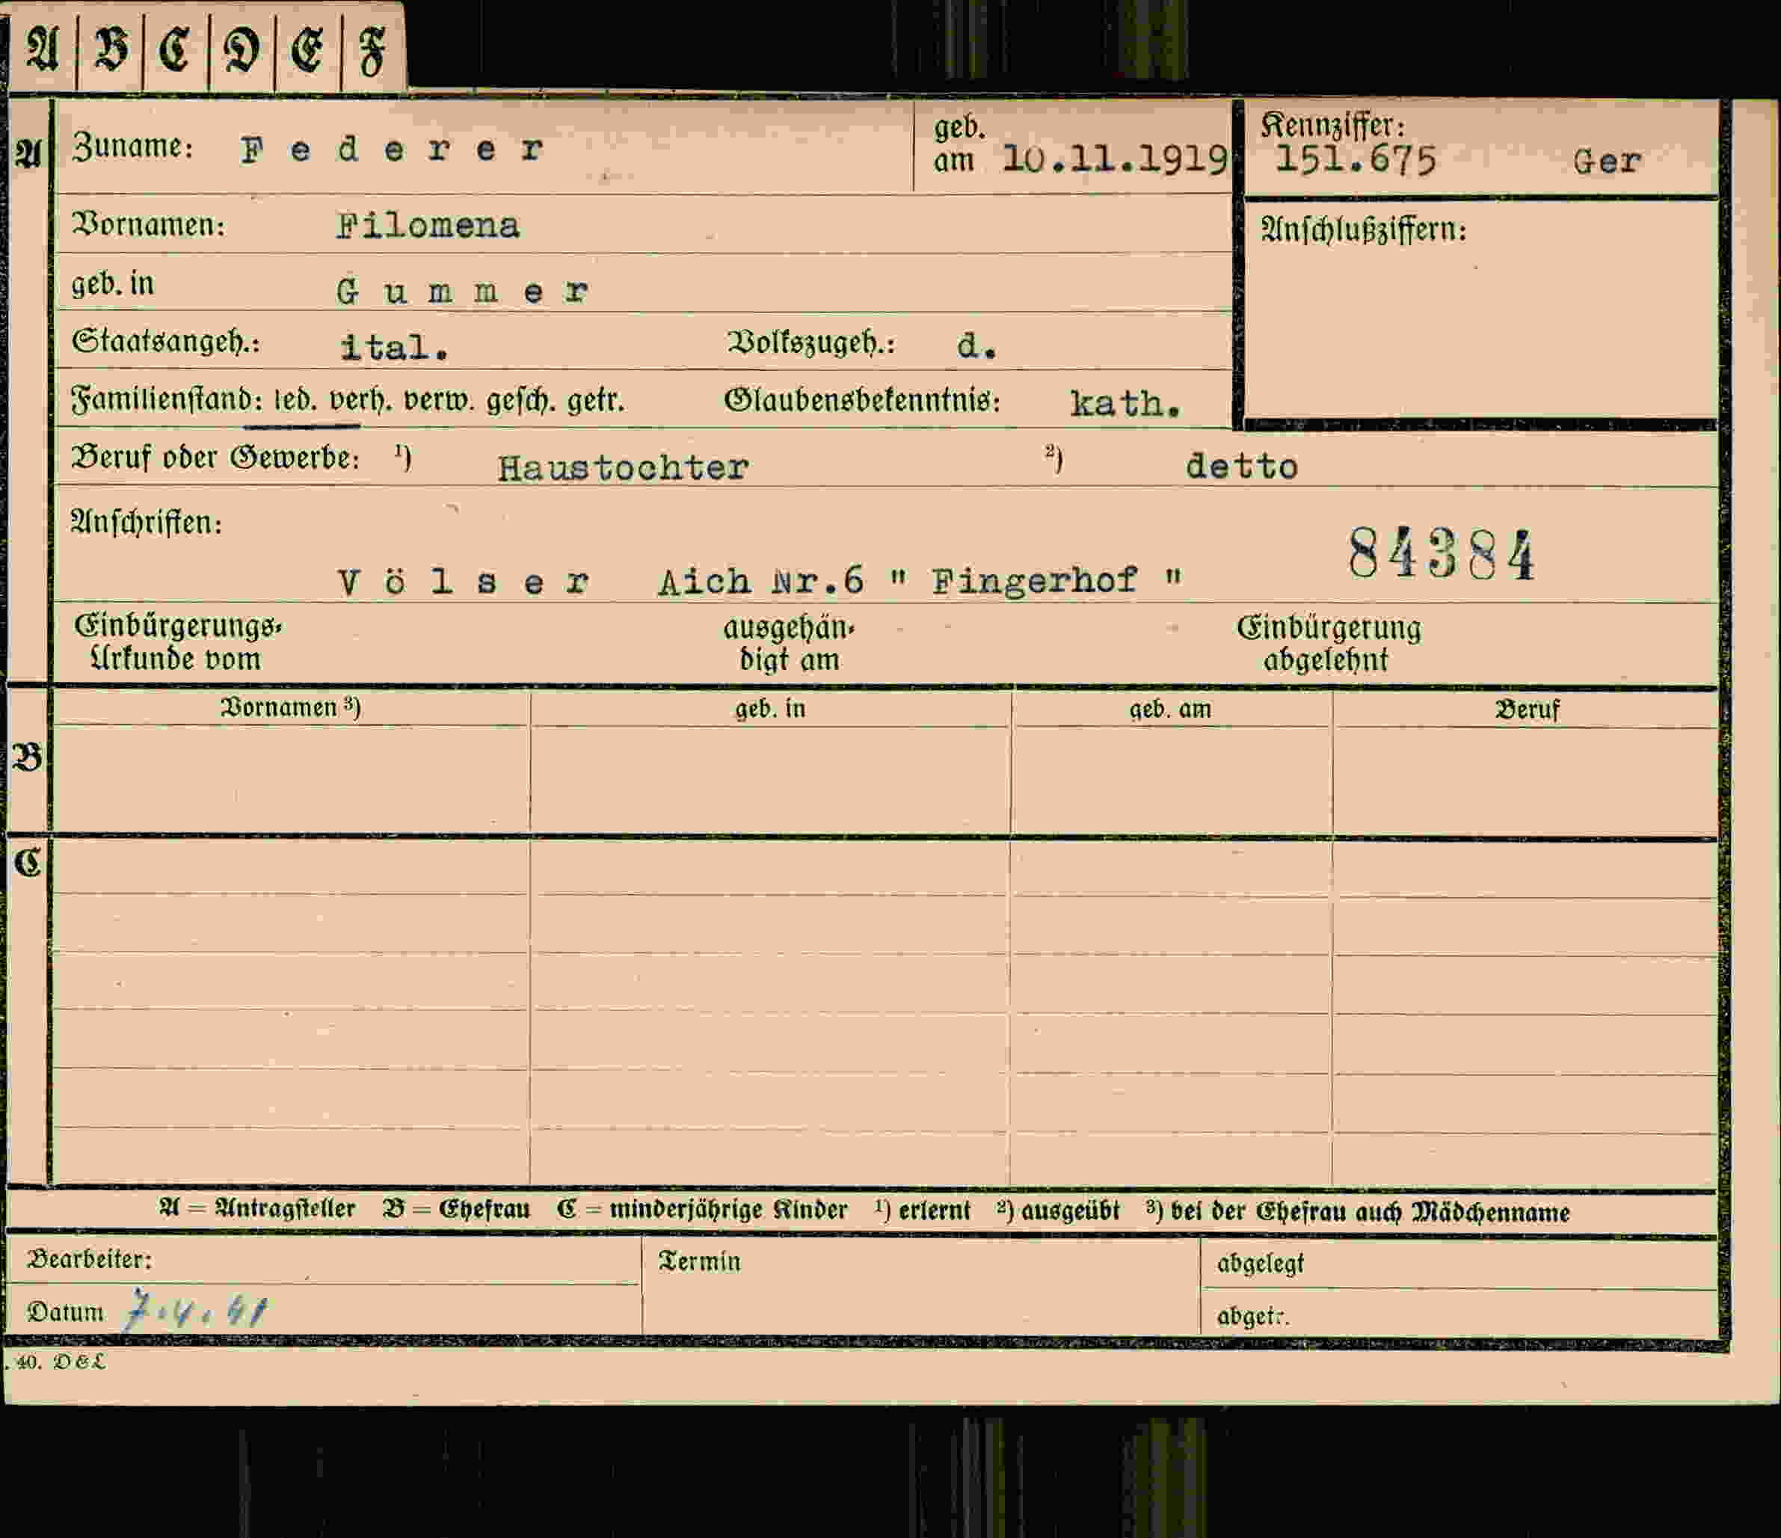This screenshot has height=1538, width=1781.
Task: Click the number '151.675'
Action: 1356,160
